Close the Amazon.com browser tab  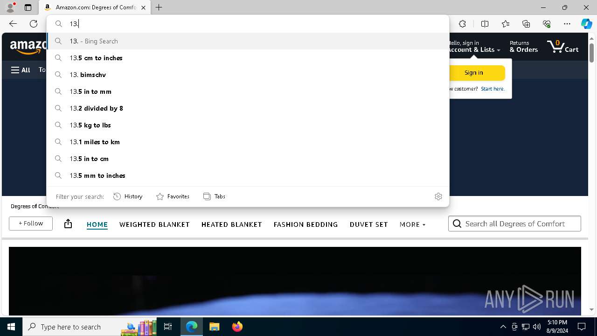click(143, 7)
